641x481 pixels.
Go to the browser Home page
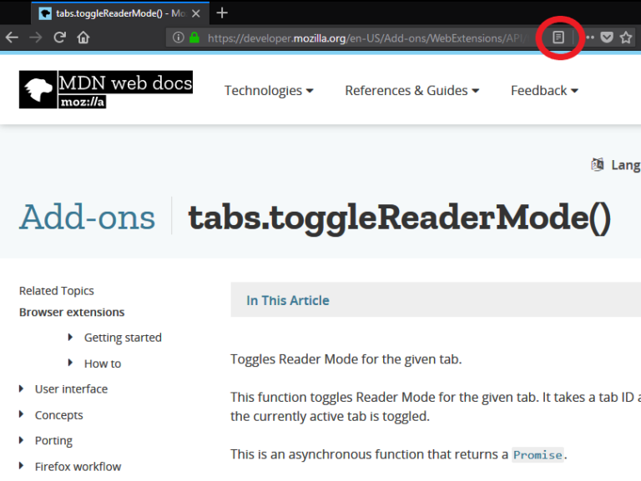(83, 38)
